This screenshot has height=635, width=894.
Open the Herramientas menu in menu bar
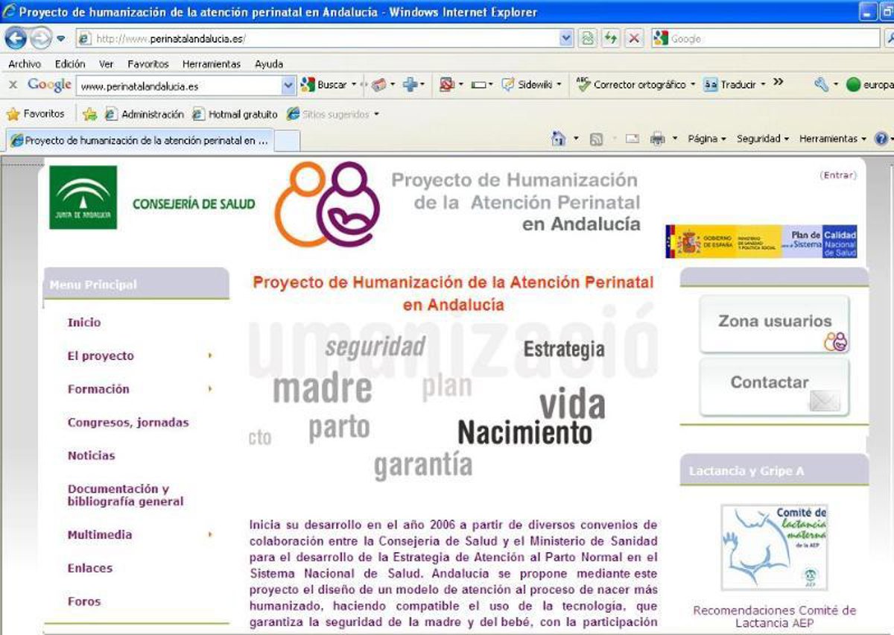click(x=211, y=64)
